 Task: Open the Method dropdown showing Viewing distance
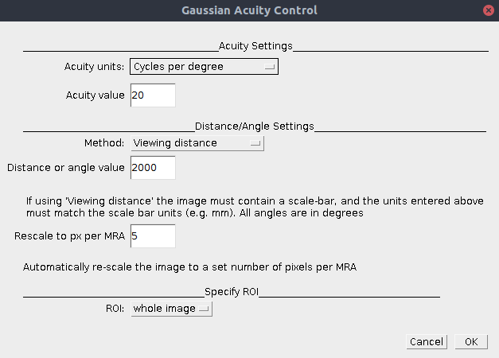pyautogui.click(x=197, y=143)
